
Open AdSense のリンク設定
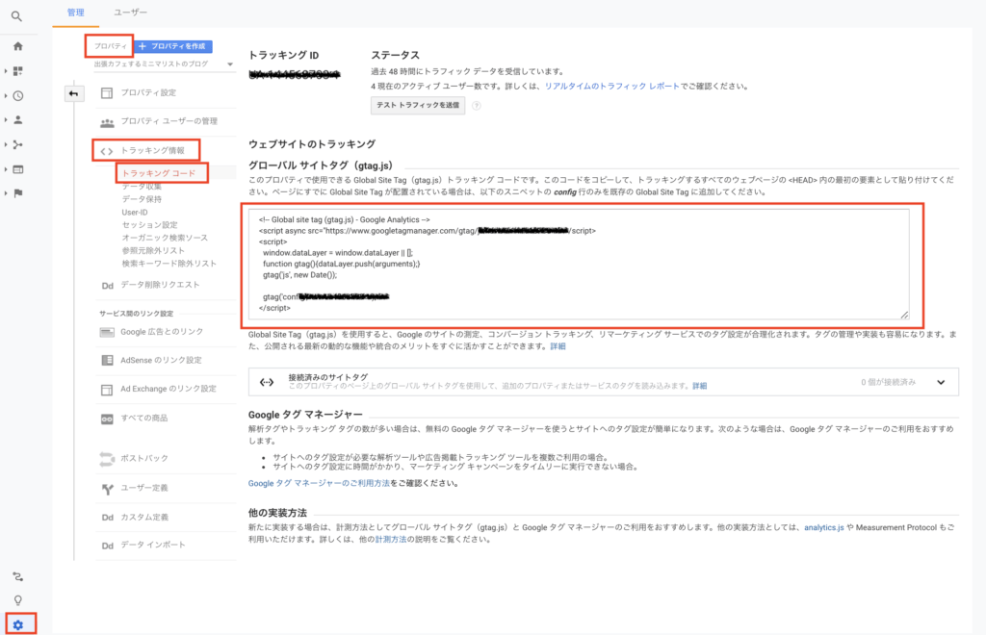[161, 361]
